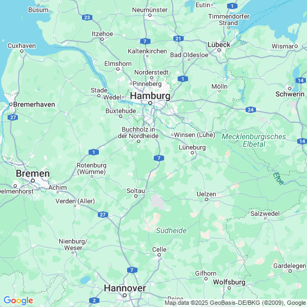
Task: Click the Hannover city label
Action: tap(125, 288)
